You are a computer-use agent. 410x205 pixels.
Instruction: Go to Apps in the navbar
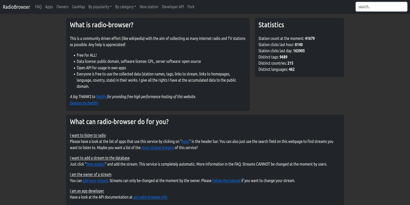49,7
